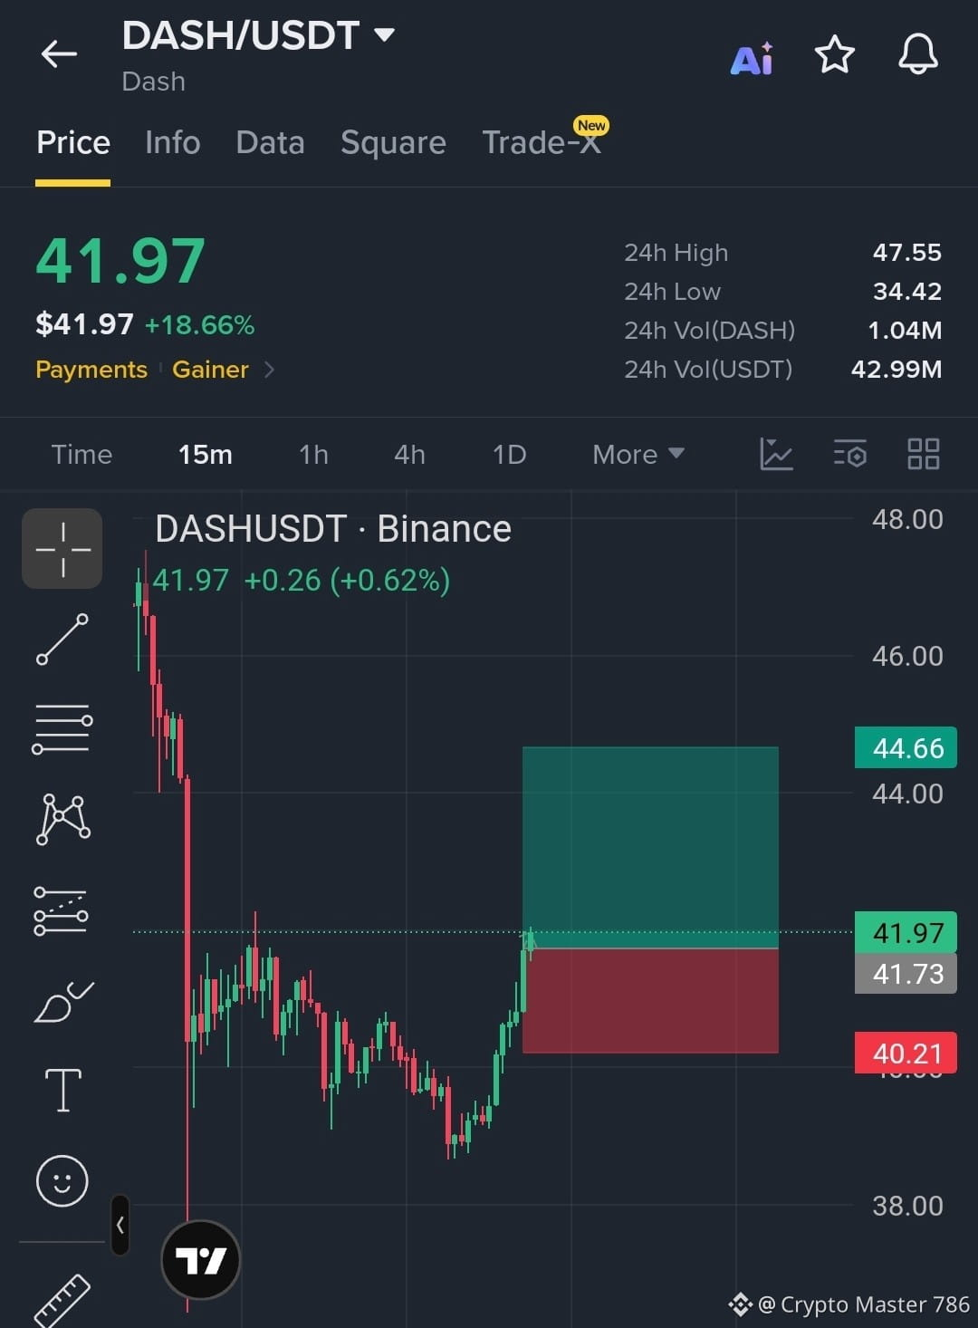Open the Payments category tag
The height and width of the screenshot is (1328, 978).
pyautogui.click(x=91, y=370)
